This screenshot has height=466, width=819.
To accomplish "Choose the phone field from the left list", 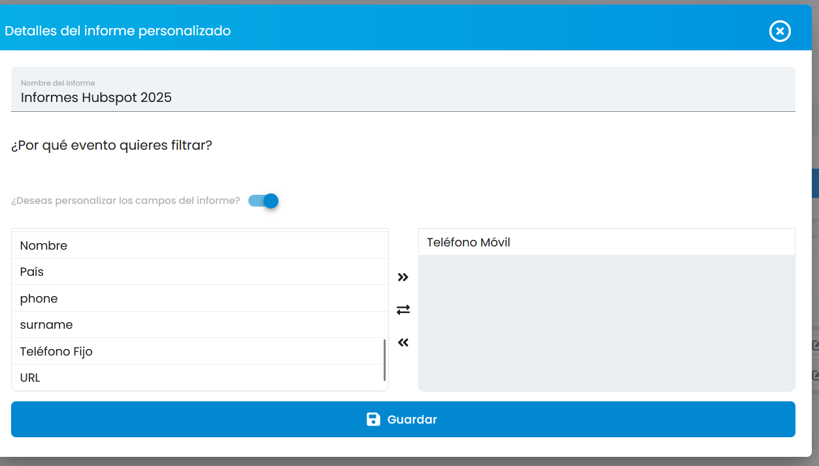I will pyautogui.click(x=39, y=299).
